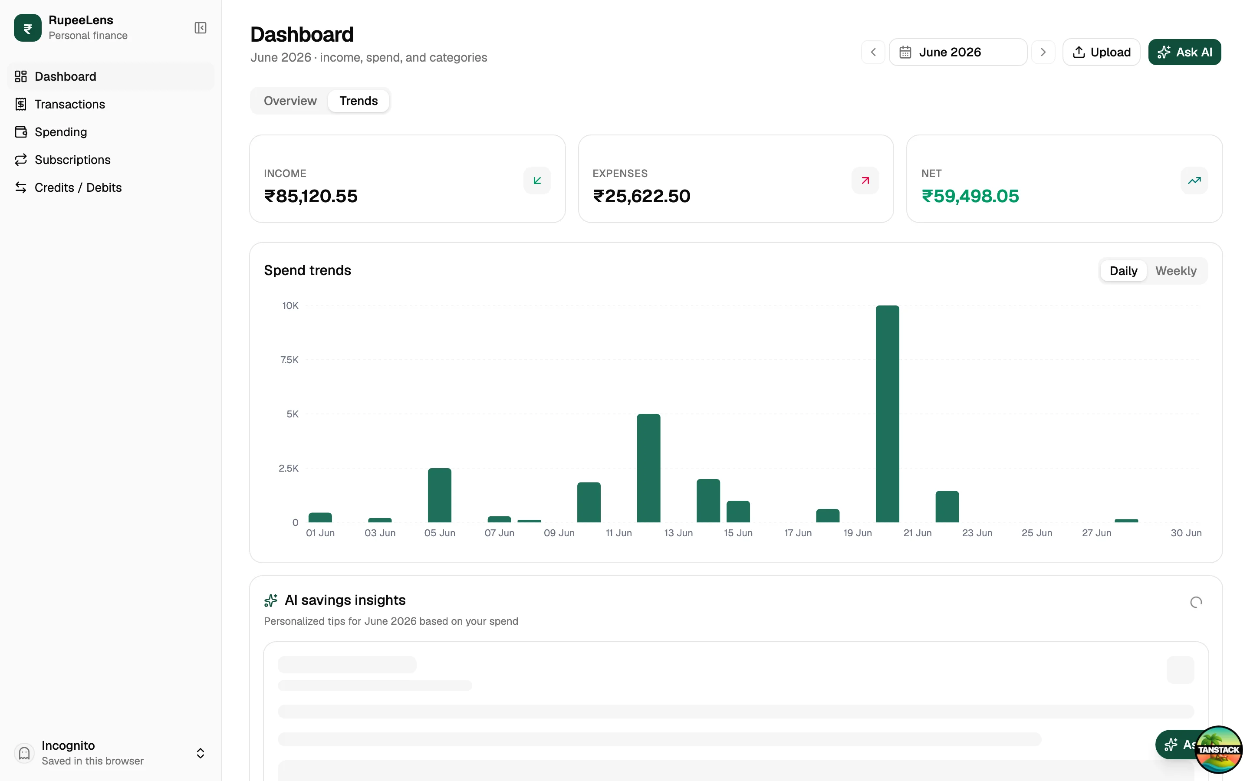Click the Credits / Debits swap arrows icon
The height and width of the screenshot is (781, 1250).
(x=21, y=187)
